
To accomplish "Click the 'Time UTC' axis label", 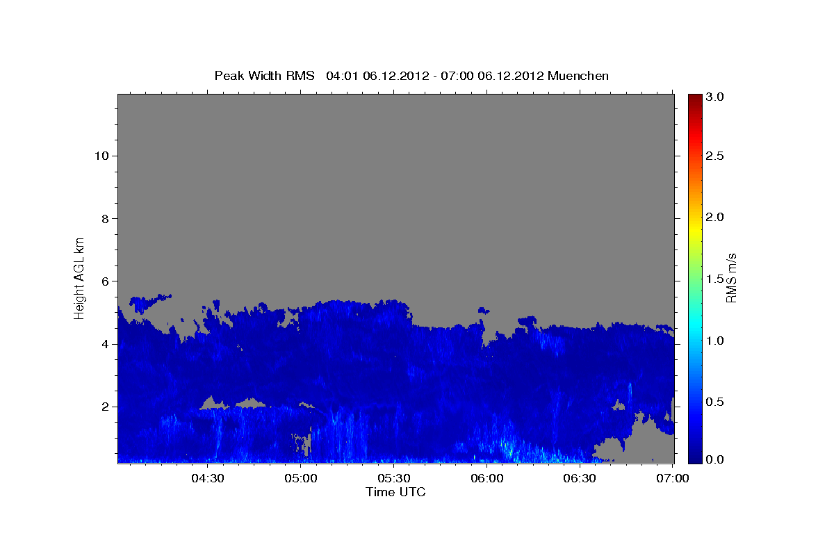I will click(x=395, y=492).
